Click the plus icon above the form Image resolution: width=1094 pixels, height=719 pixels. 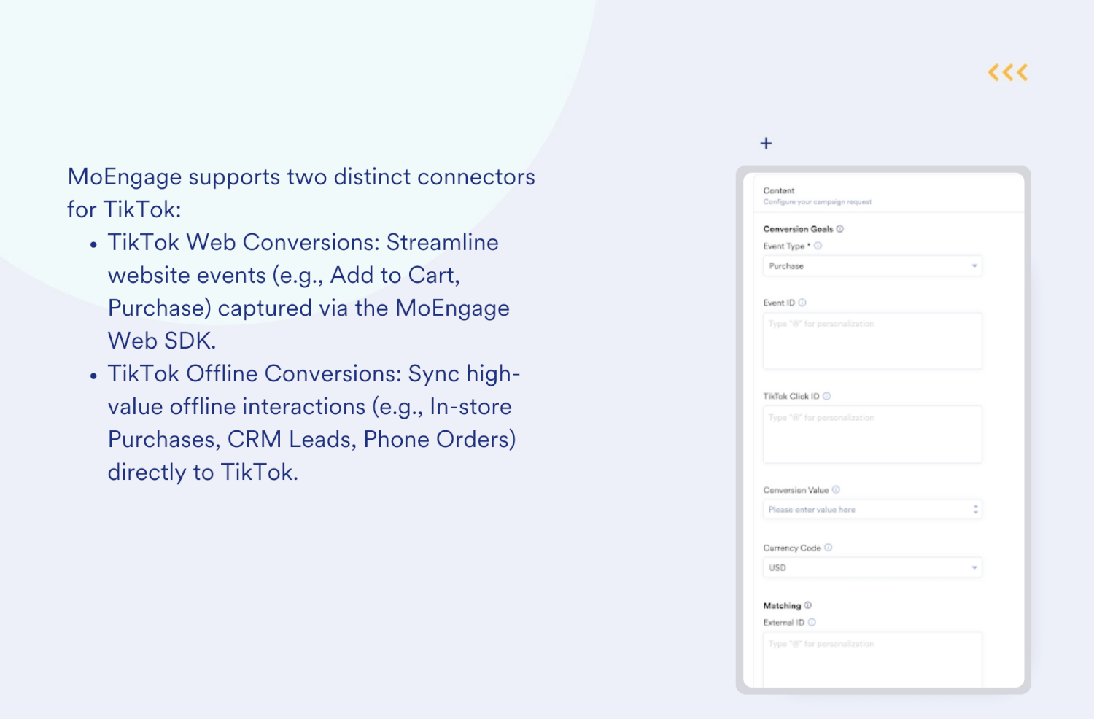(766, 143)
